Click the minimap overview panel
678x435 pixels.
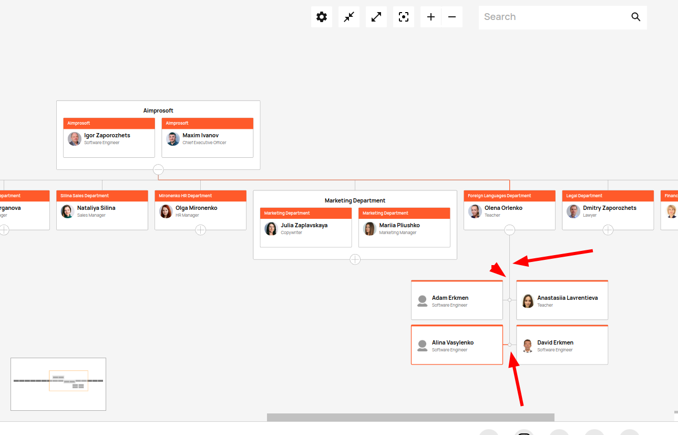[58, 383]
